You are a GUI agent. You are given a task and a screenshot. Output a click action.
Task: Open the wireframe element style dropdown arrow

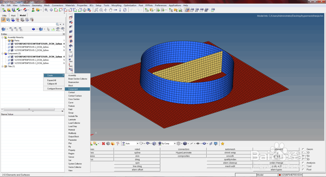[181, 143]
